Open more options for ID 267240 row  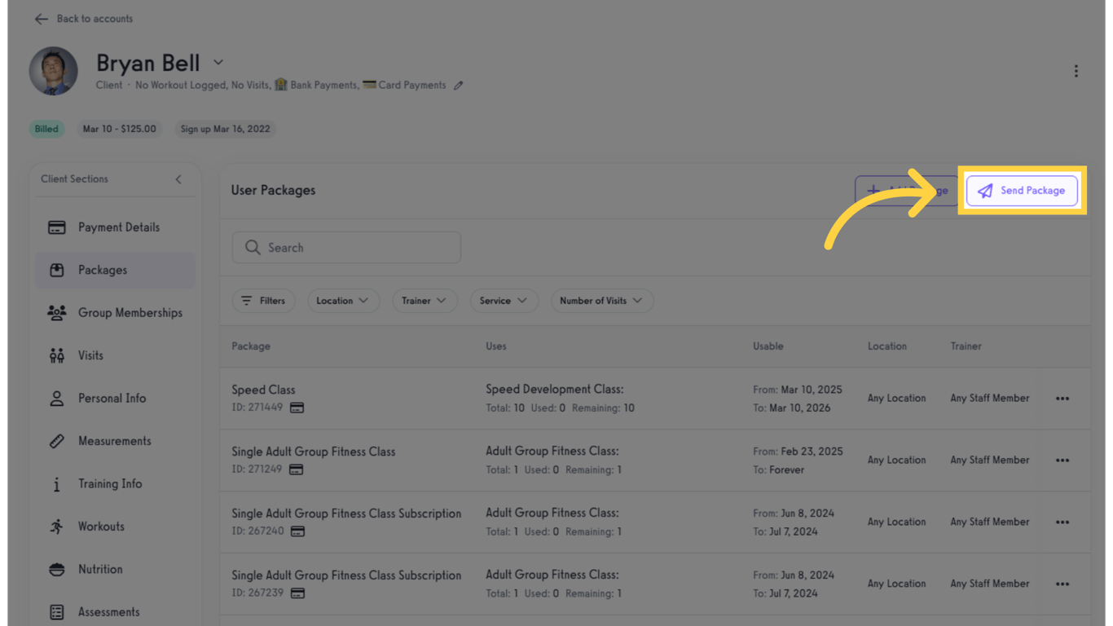[1062, 522]
